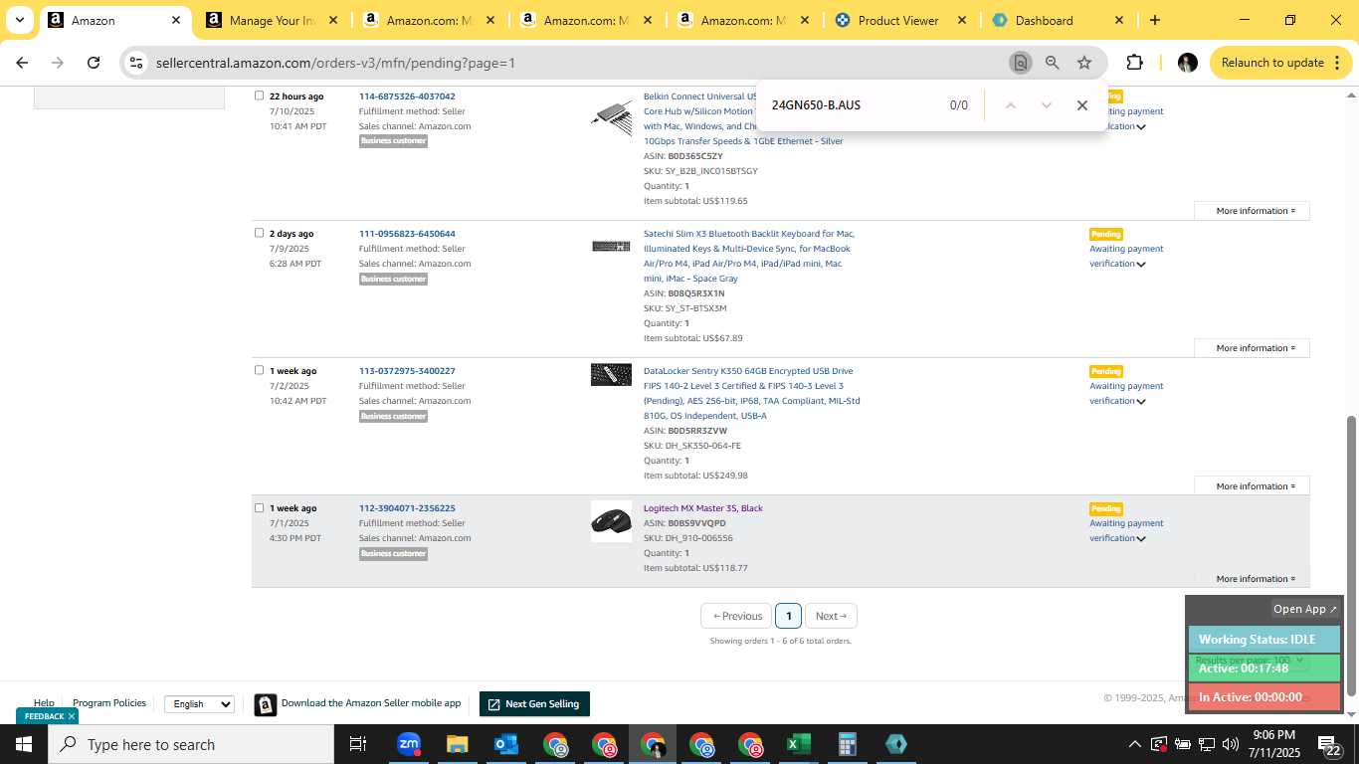1359x764 pixels.
Task: Open a new browser tab
Action: [x=1154, y=20]
